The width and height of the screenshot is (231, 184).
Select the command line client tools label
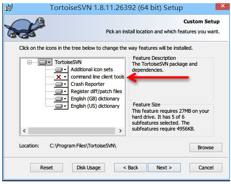97,77
